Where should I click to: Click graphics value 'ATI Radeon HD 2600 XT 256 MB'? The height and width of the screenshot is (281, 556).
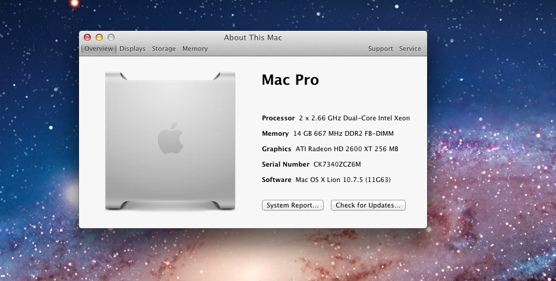point(347,149)
